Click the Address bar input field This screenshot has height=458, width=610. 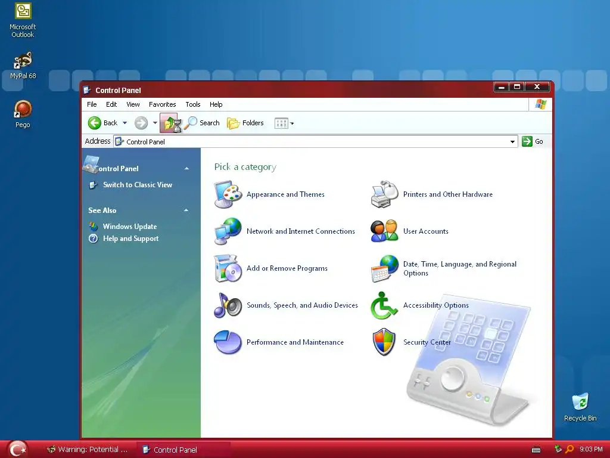[316, 142]
